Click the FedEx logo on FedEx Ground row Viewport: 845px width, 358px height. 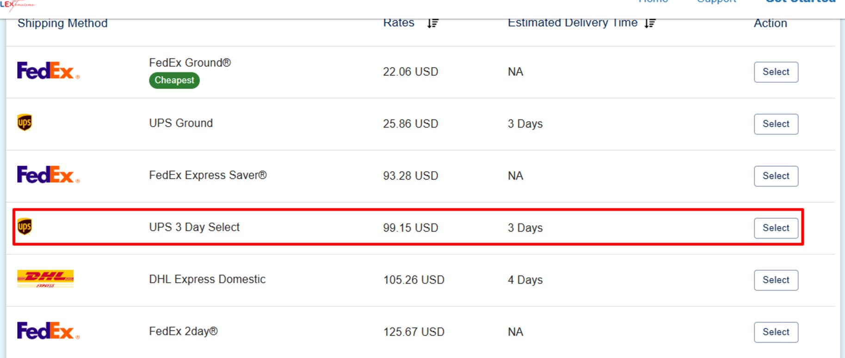tap(47, 70)
